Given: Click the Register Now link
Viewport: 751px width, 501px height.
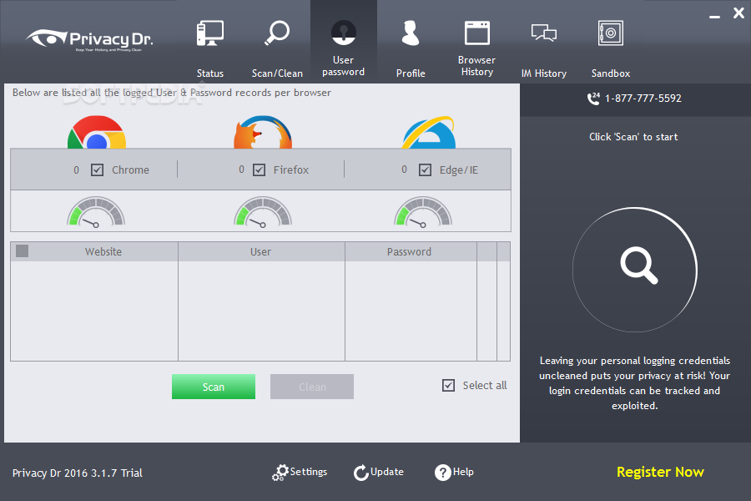Looking at the screenshot, I should pyautogui.click(x=660, y=473).
